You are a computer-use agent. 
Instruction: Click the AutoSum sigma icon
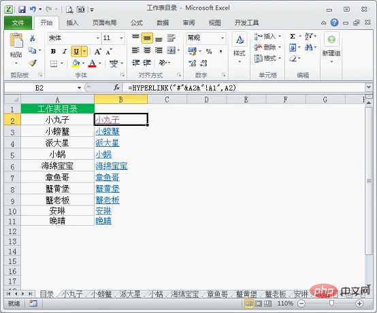coord(293,36)
